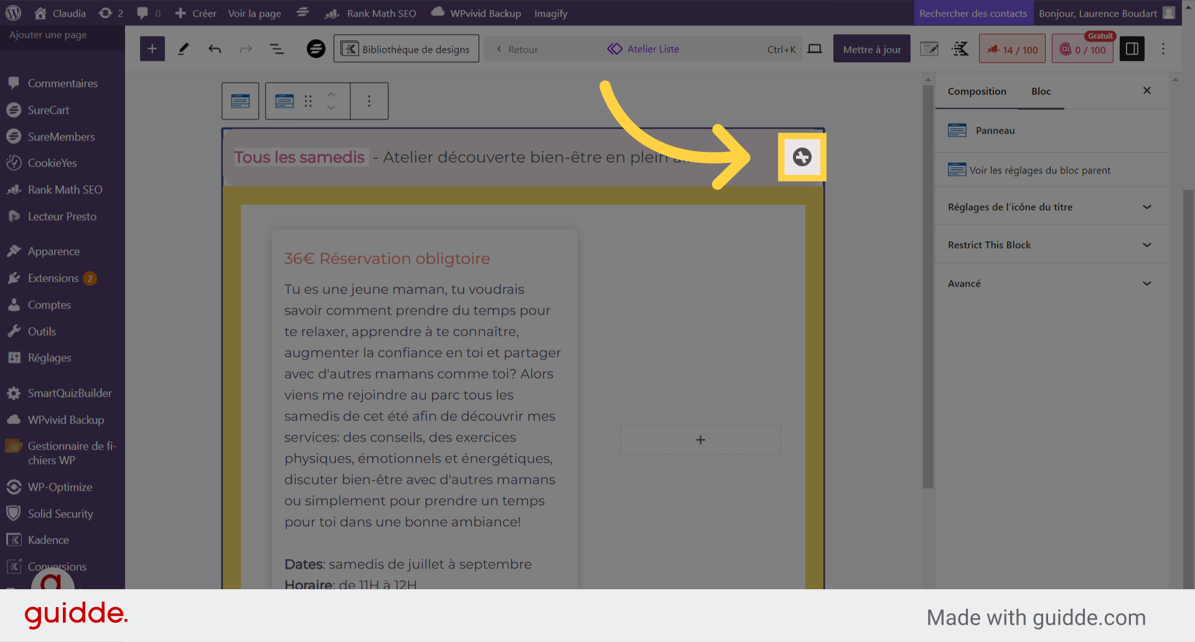Open the block toolbar options menu
Viewport: 1195px width, 642px height.
point(369,101)
